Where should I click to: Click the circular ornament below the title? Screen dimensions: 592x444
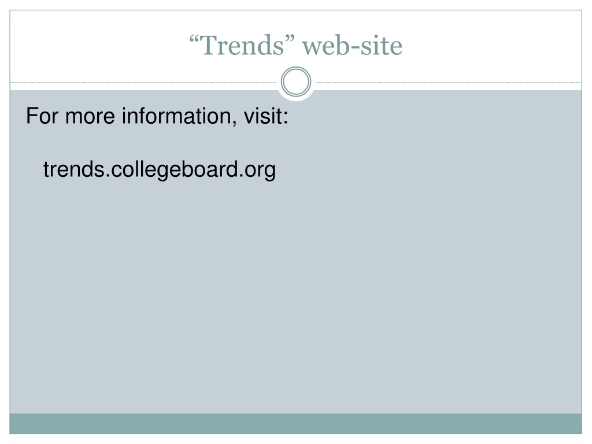296,82
